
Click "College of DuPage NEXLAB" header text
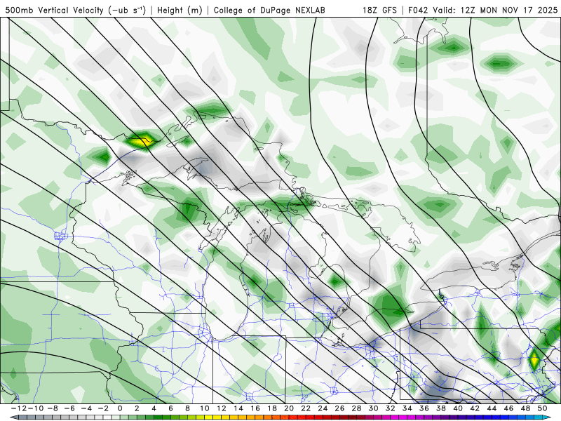point(269,10)
